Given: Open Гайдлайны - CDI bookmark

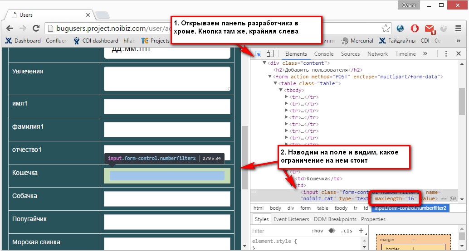Looking at the screenshot, I should tap(410, 41).
